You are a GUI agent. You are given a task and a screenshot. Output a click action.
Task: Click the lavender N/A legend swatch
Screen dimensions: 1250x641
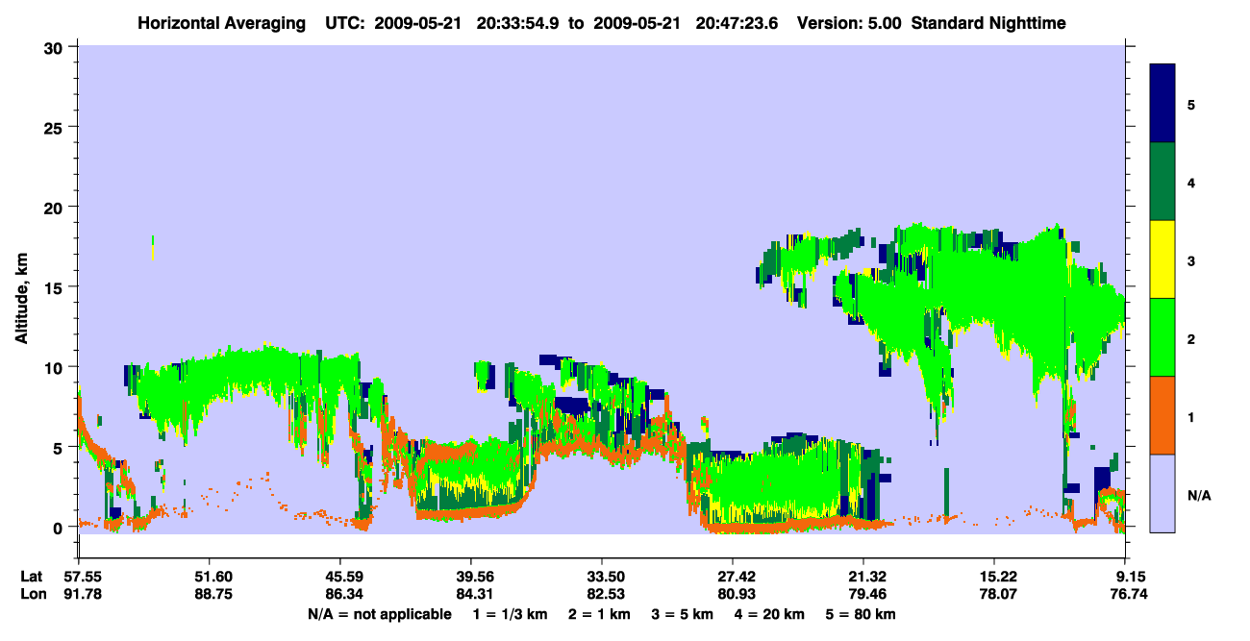1162,493
